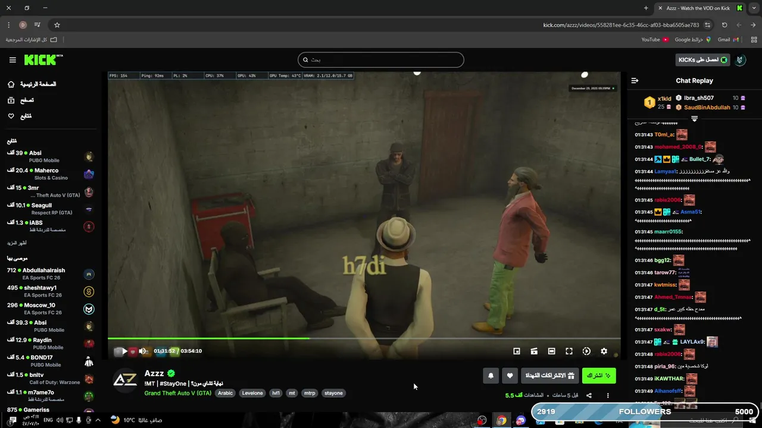Open BOND17 PUBG Mobile channel

coord(51,361)
